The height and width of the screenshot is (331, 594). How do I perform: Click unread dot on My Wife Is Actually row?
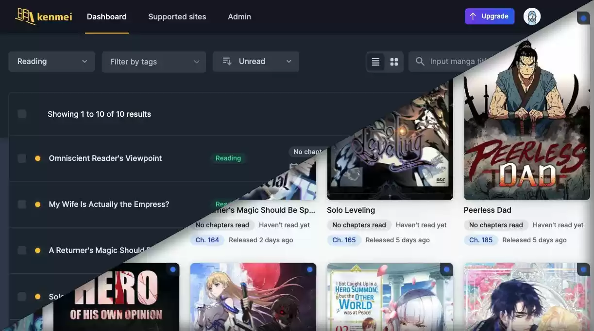tap(37, 204)
